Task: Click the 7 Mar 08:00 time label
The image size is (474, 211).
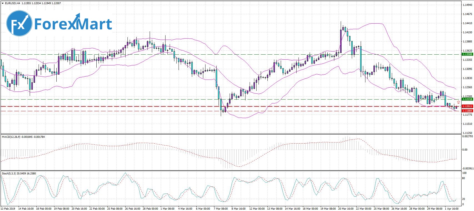Action: pos(221,209)
